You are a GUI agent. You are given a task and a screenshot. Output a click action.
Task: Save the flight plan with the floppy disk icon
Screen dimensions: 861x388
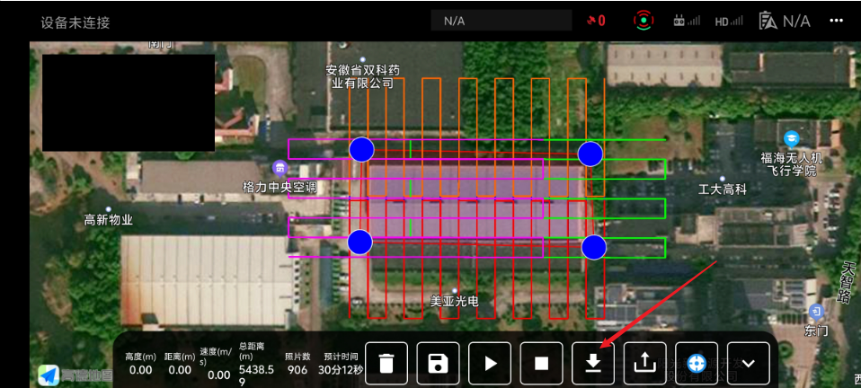click(x=439, y=363)
